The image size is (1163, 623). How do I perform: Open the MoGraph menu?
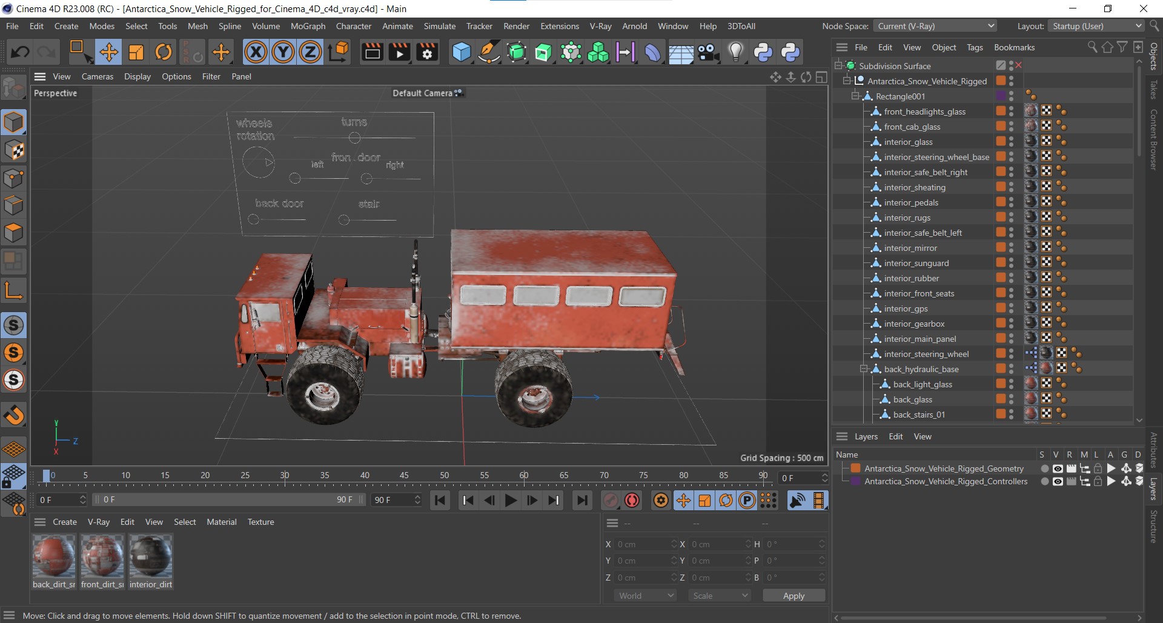(x=308, y=26)
